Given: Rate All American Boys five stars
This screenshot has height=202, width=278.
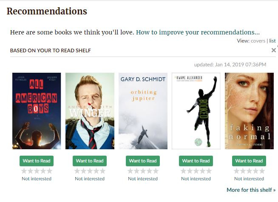Looking at the screenshot, I should (49, 171).
